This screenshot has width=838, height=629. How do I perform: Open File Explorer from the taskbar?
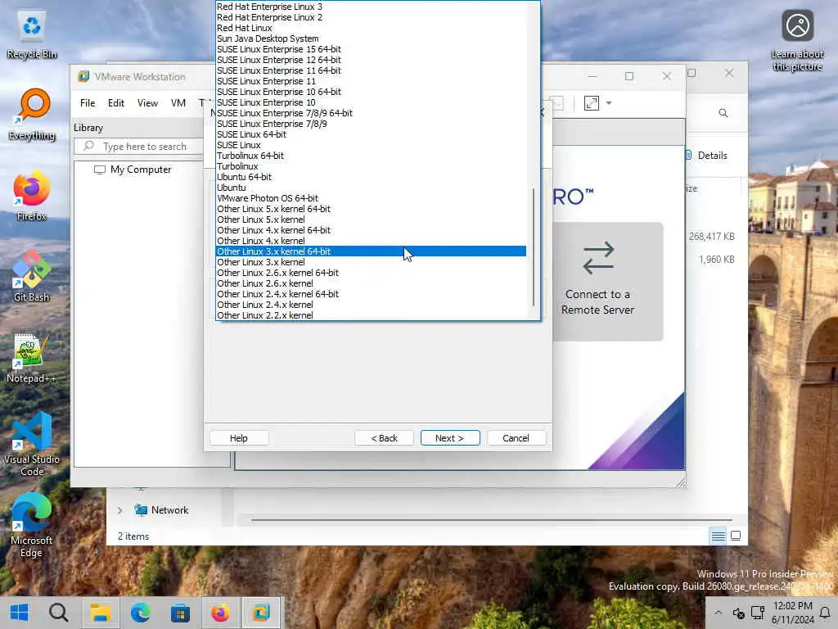click(100, 613)
